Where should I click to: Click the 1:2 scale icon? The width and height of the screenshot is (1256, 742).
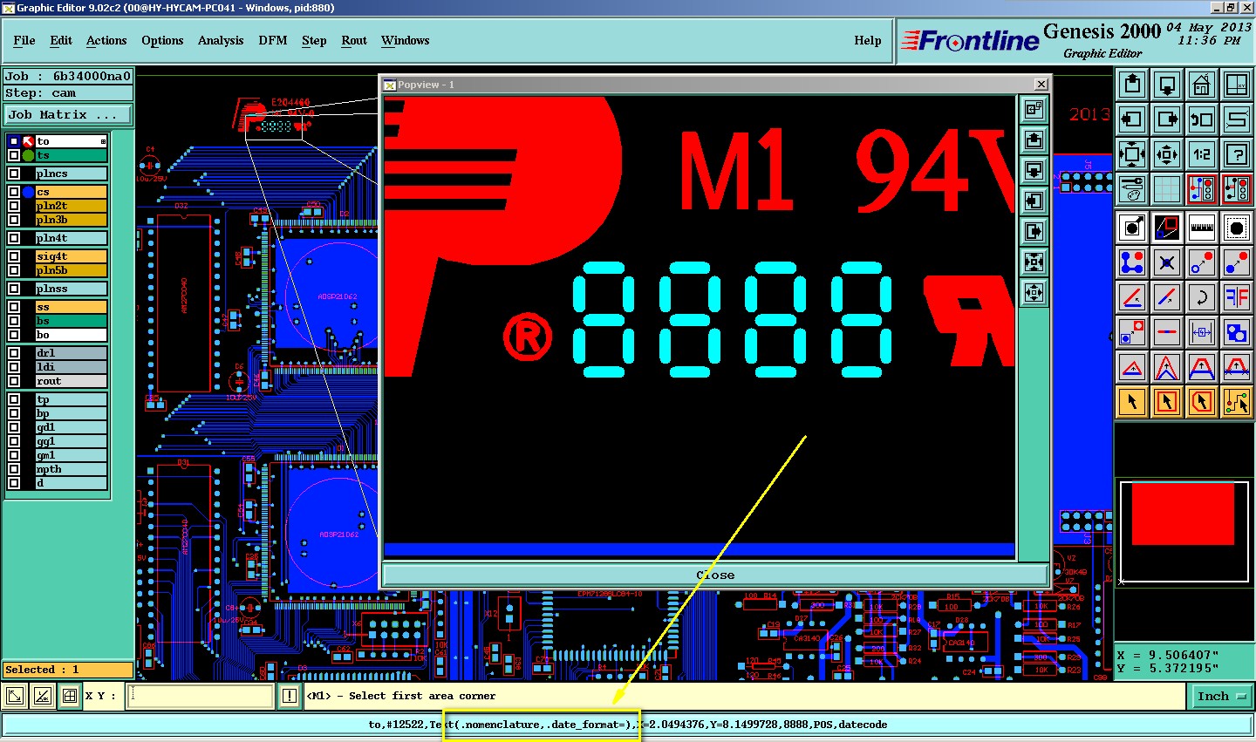click(x=1202, y=154)
